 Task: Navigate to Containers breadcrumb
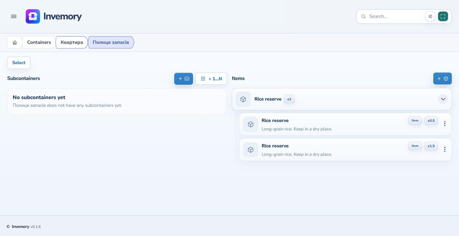[39, 42]
